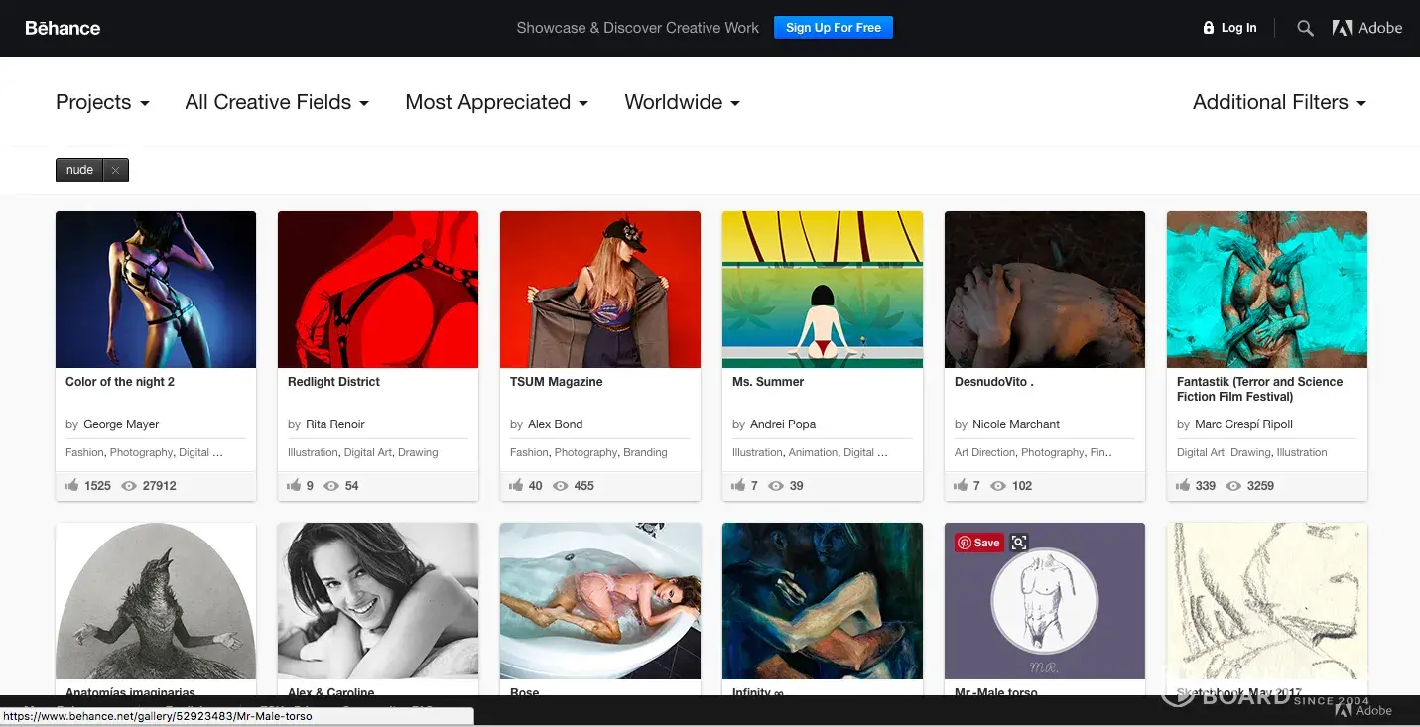Click views eye icon on Redlight District card
This screenshot has width=1420, height=727.
tap(331, 486)
